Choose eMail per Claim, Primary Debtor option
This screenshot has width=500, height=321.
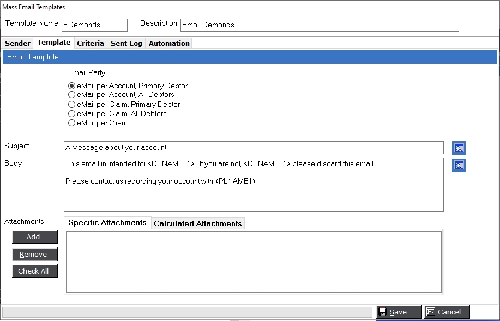pyautogui.click(x=71, y=104)
